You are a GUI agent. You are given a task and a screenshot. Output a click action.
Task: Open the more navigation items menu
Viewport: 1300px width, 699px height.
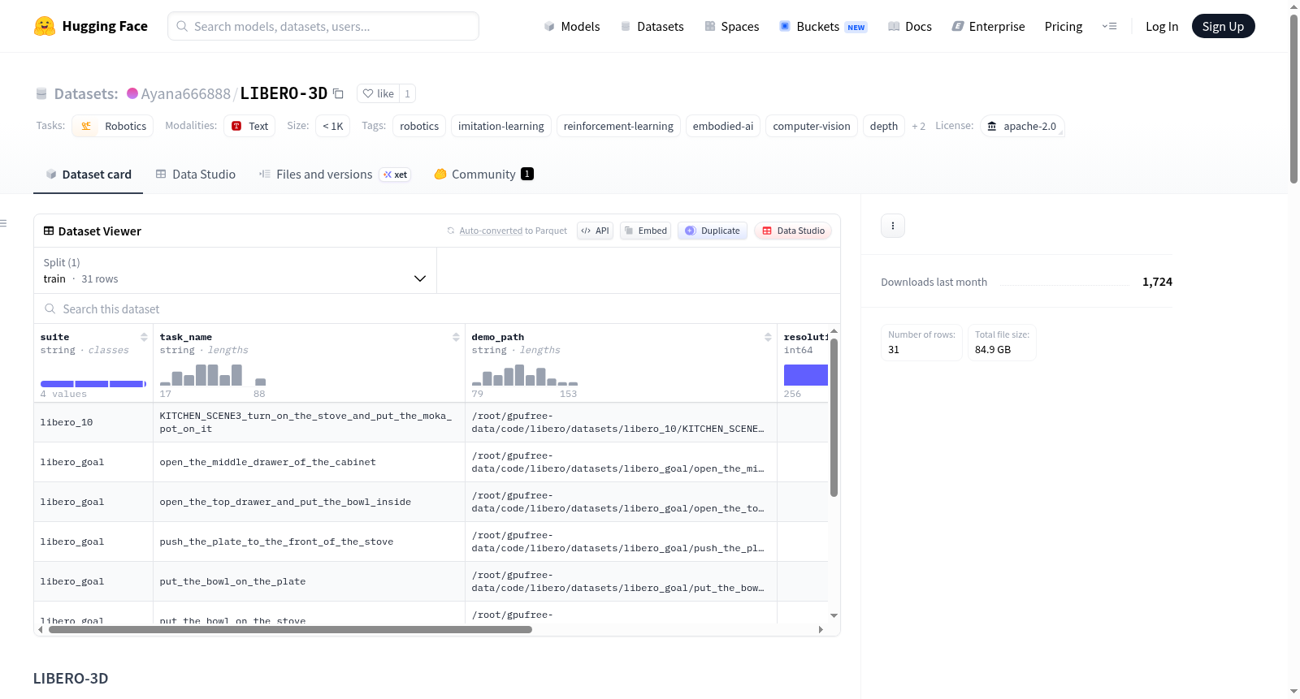pos(1109,27)
